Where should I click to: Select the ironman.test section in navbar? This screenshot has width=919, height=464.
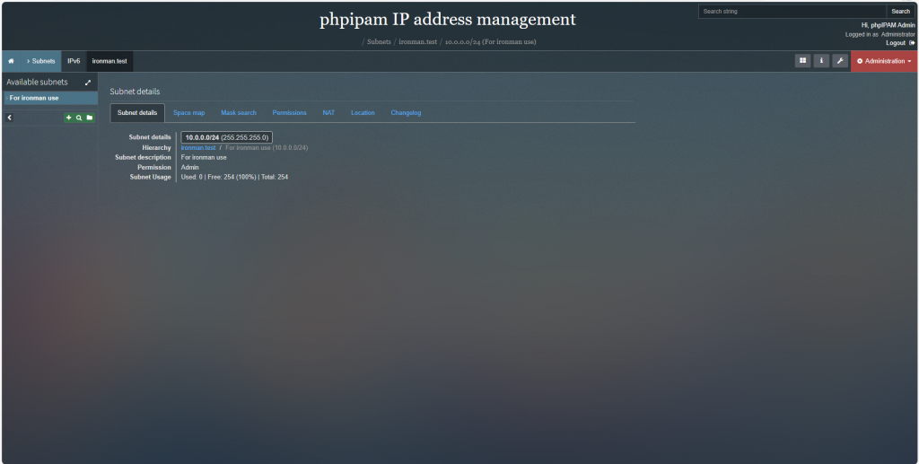pyautogui.click(x=109, y=61)
